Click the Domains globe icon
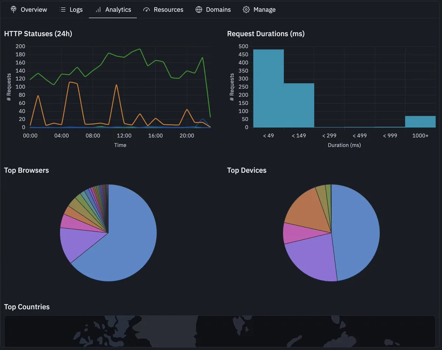This screenshot has width=442, height=350. [199, 10]
